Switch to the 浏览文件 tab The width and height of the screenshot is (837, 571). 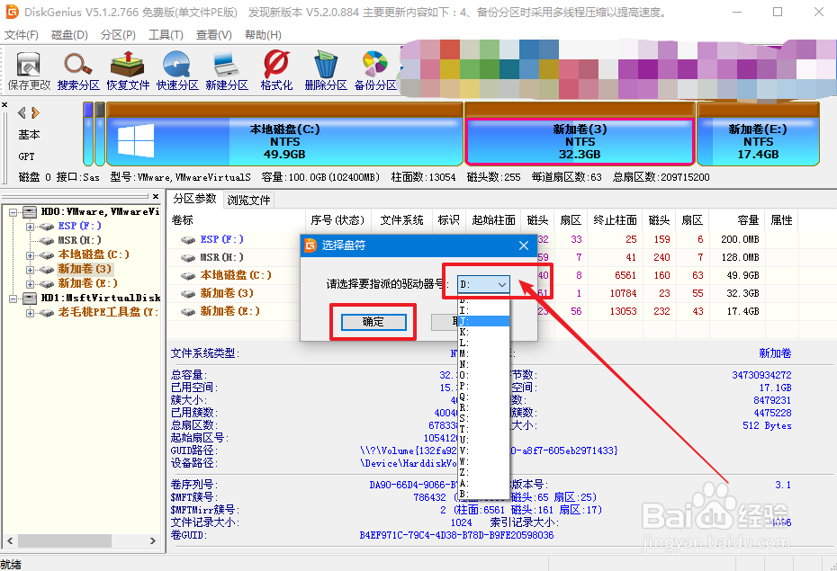pyautogui.click(x=248, y=200)
